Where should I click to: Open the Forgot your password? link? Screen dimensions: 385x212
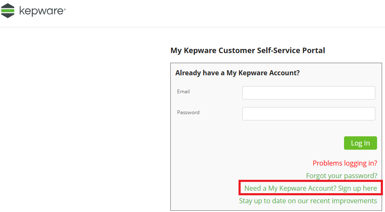pyautogui.click(x=341, y=176)
